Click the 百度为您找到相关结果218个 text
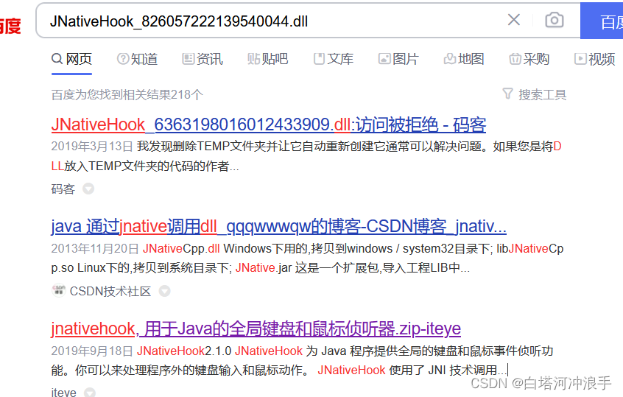623x397 pixels. pos(127,94)
